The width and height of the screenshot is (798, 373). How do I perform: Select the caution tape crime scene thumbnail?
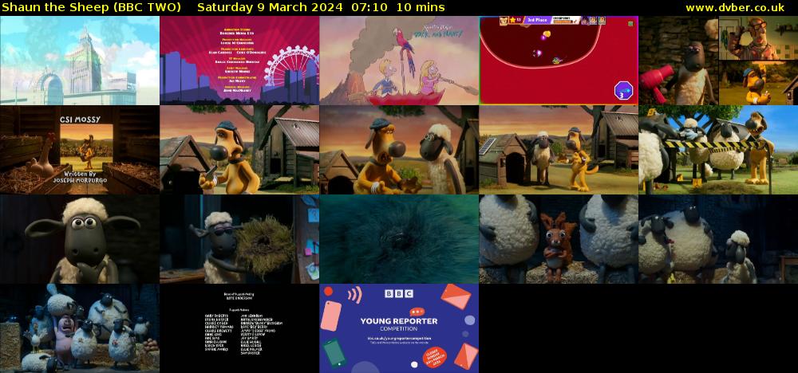pos(718,150)
